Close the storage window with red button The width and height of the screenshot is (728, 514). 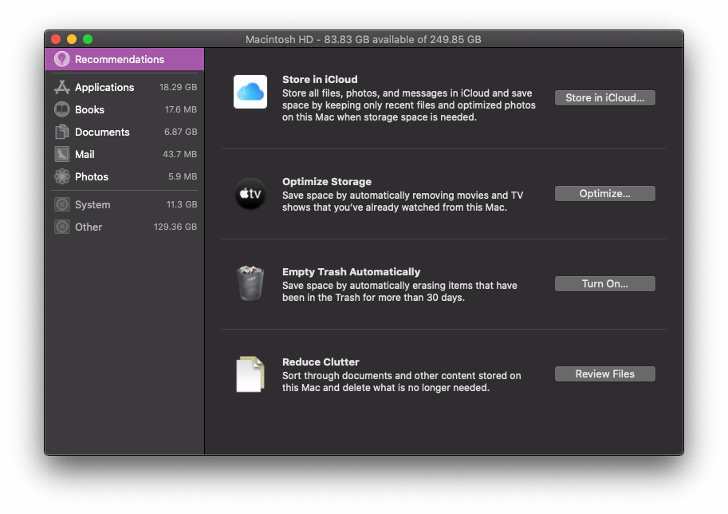click(56, 39)
